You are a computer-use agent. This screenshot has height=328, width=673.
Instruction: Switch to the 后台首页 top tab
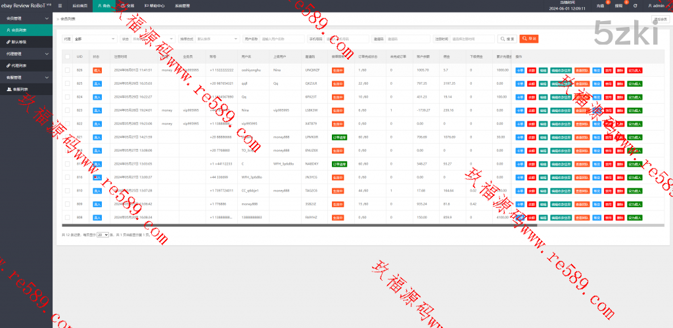[79, 5]
